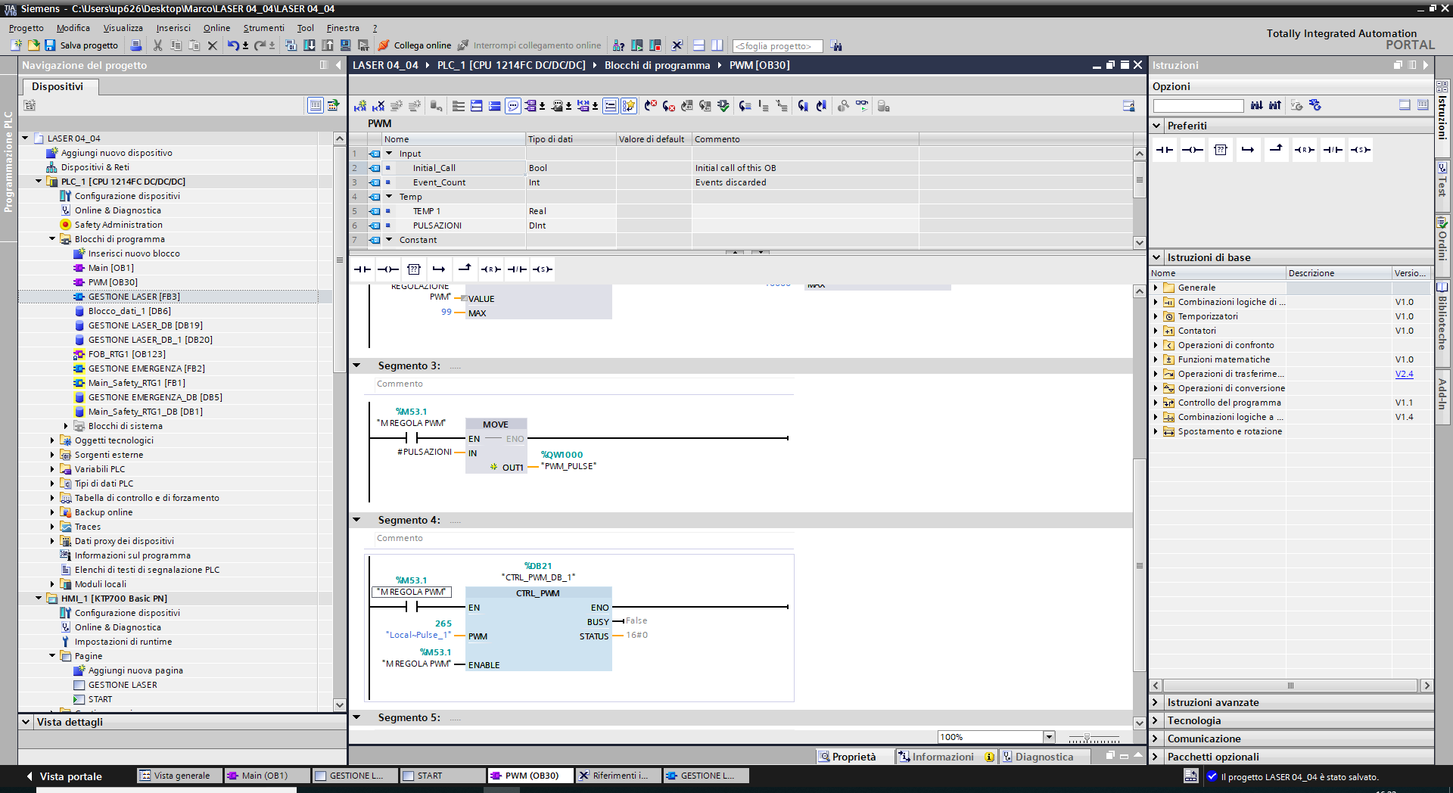Click PLC_1 in the breadcrumb path
This screenshot has height=793, width=1453.
coord(512,65)
